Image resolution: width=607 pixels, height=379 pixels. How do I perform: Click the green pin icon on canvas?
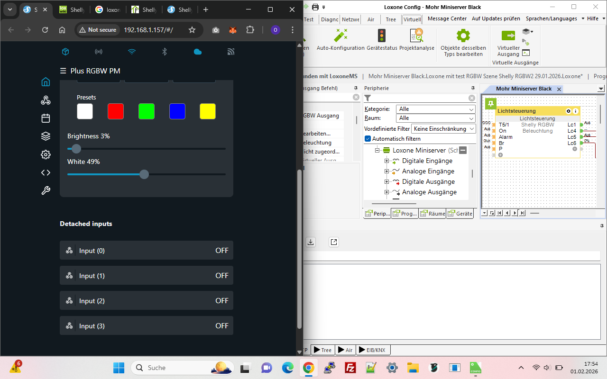[490, 104]
